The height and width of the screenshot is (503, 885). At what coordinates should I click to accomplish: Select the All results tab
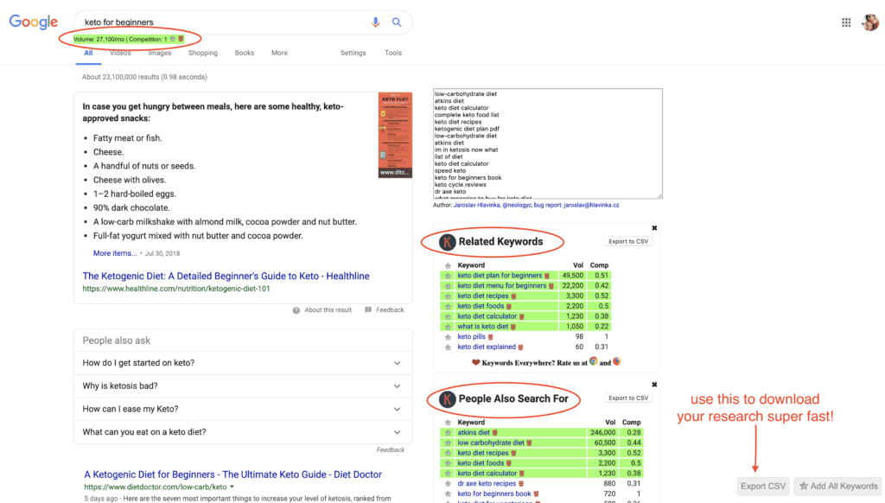click(89, 53)
